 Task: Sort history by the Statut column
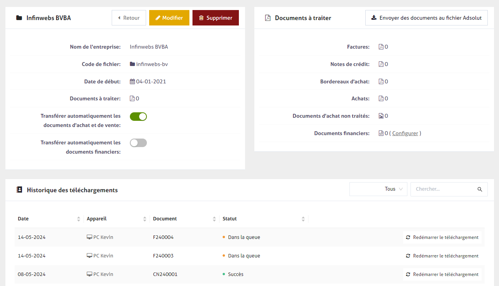pos(230,219)
